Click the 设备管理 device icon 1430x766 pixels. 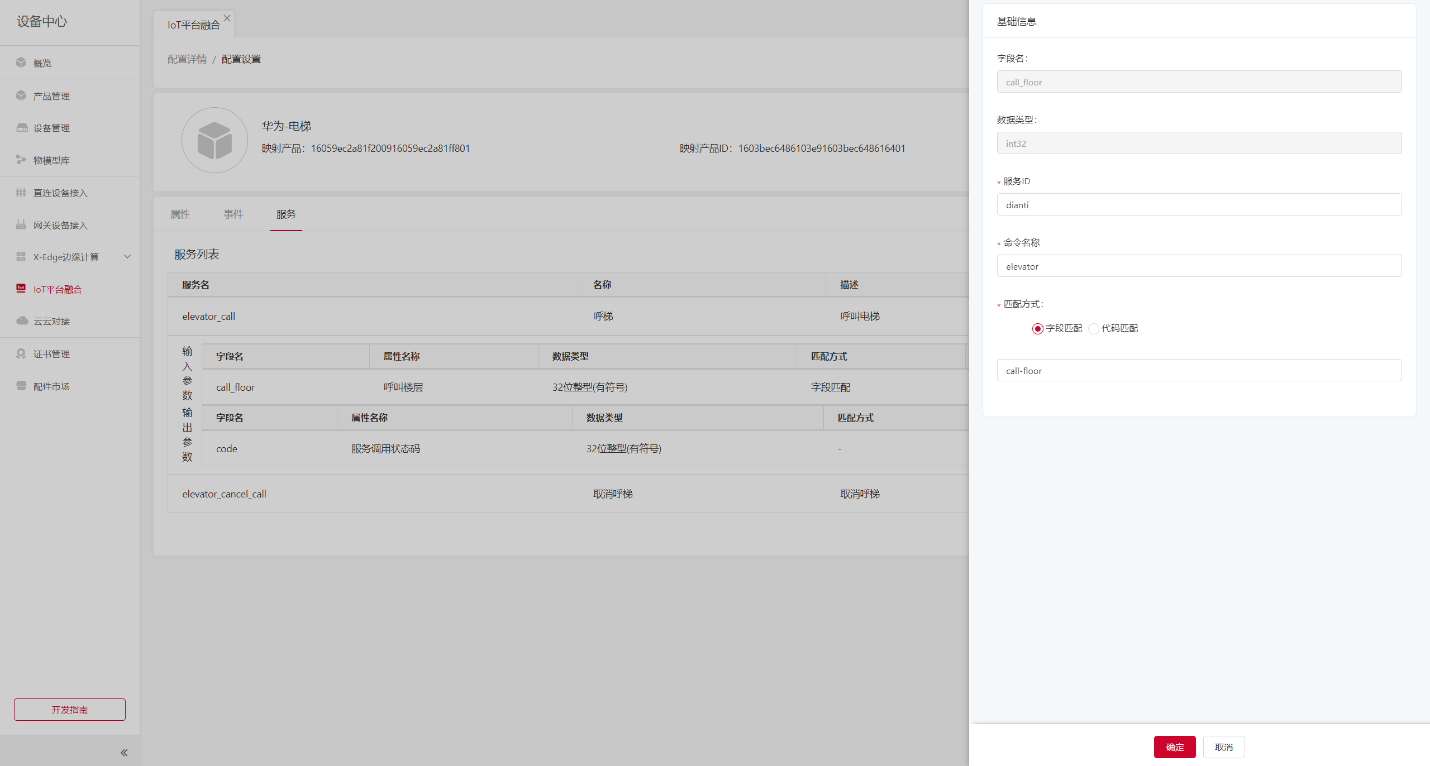[x=21, y=128]
